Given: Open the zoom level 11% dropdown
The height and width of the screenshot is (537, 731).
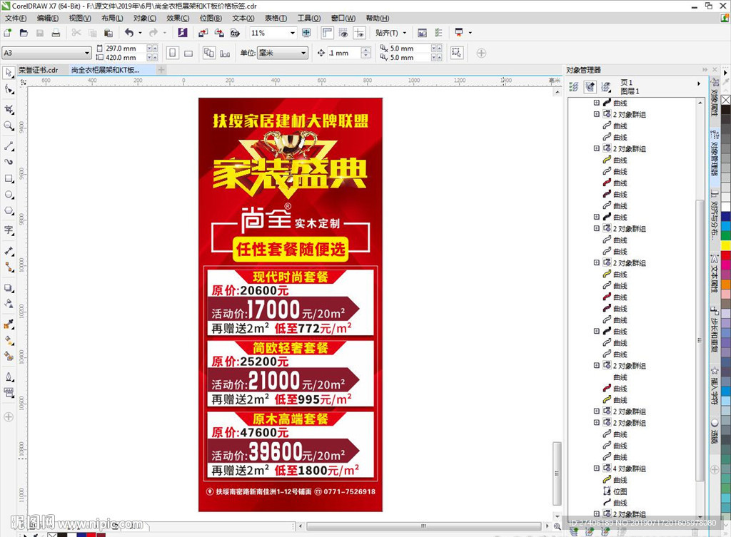Looking at the screenshot, I should point(292,33).
